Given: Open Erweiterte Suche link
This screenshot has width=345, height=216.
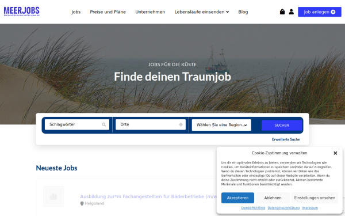Looking at the screenshot, I should (x=286, y=139).
